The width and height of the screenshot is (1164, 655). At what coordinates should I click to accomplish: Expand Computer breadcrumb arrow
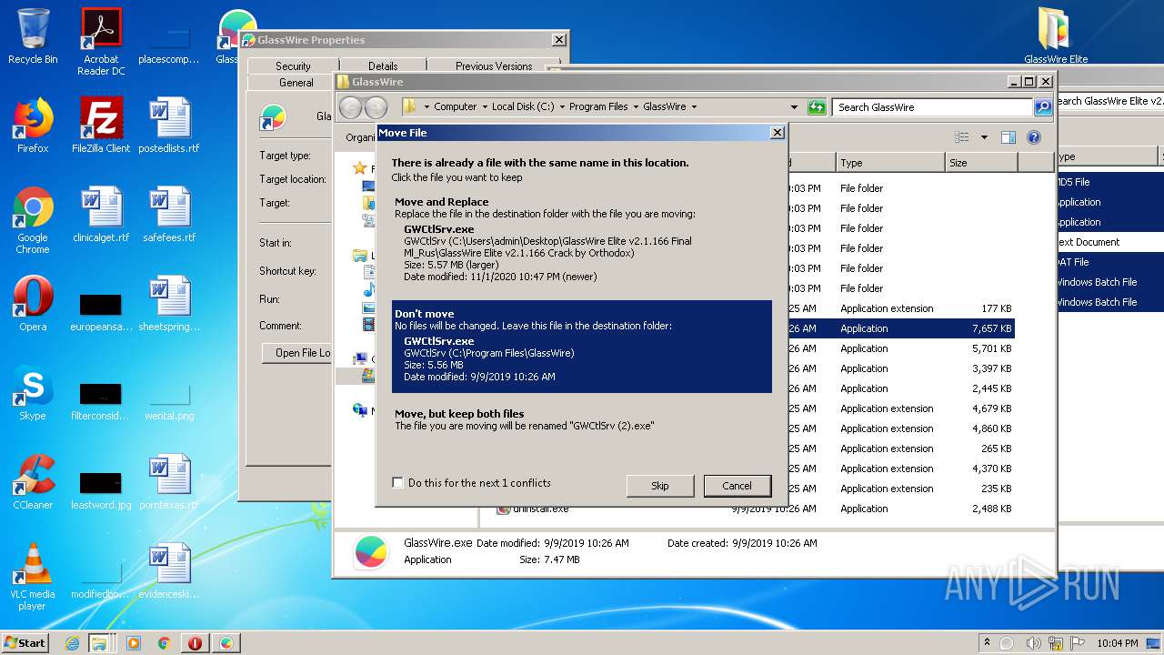click(x=485, y=107)
